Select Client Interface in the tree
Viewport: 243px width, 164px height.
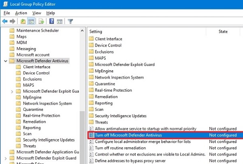36,67
